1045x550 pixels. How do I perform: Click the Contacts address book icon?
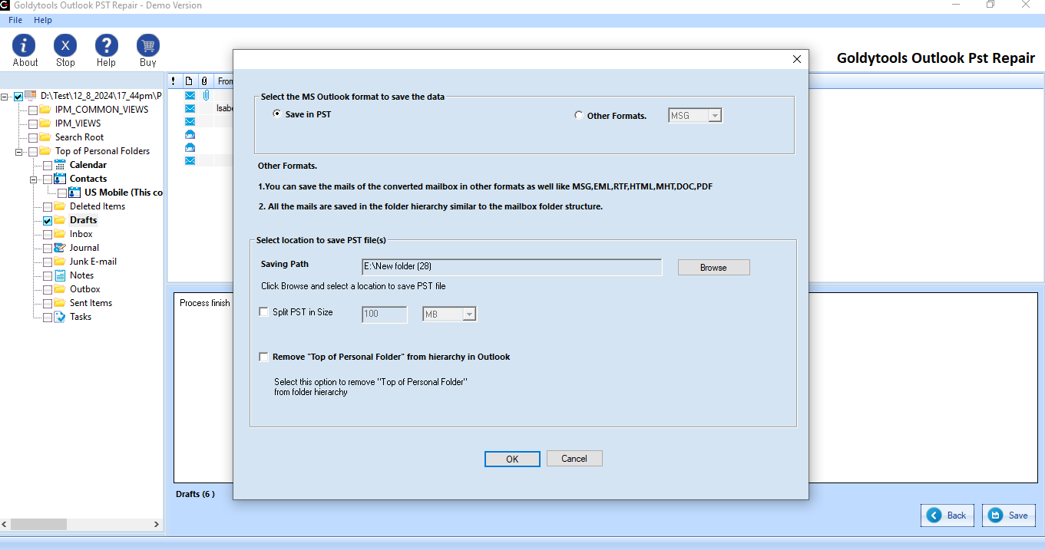tap(60, 179)
